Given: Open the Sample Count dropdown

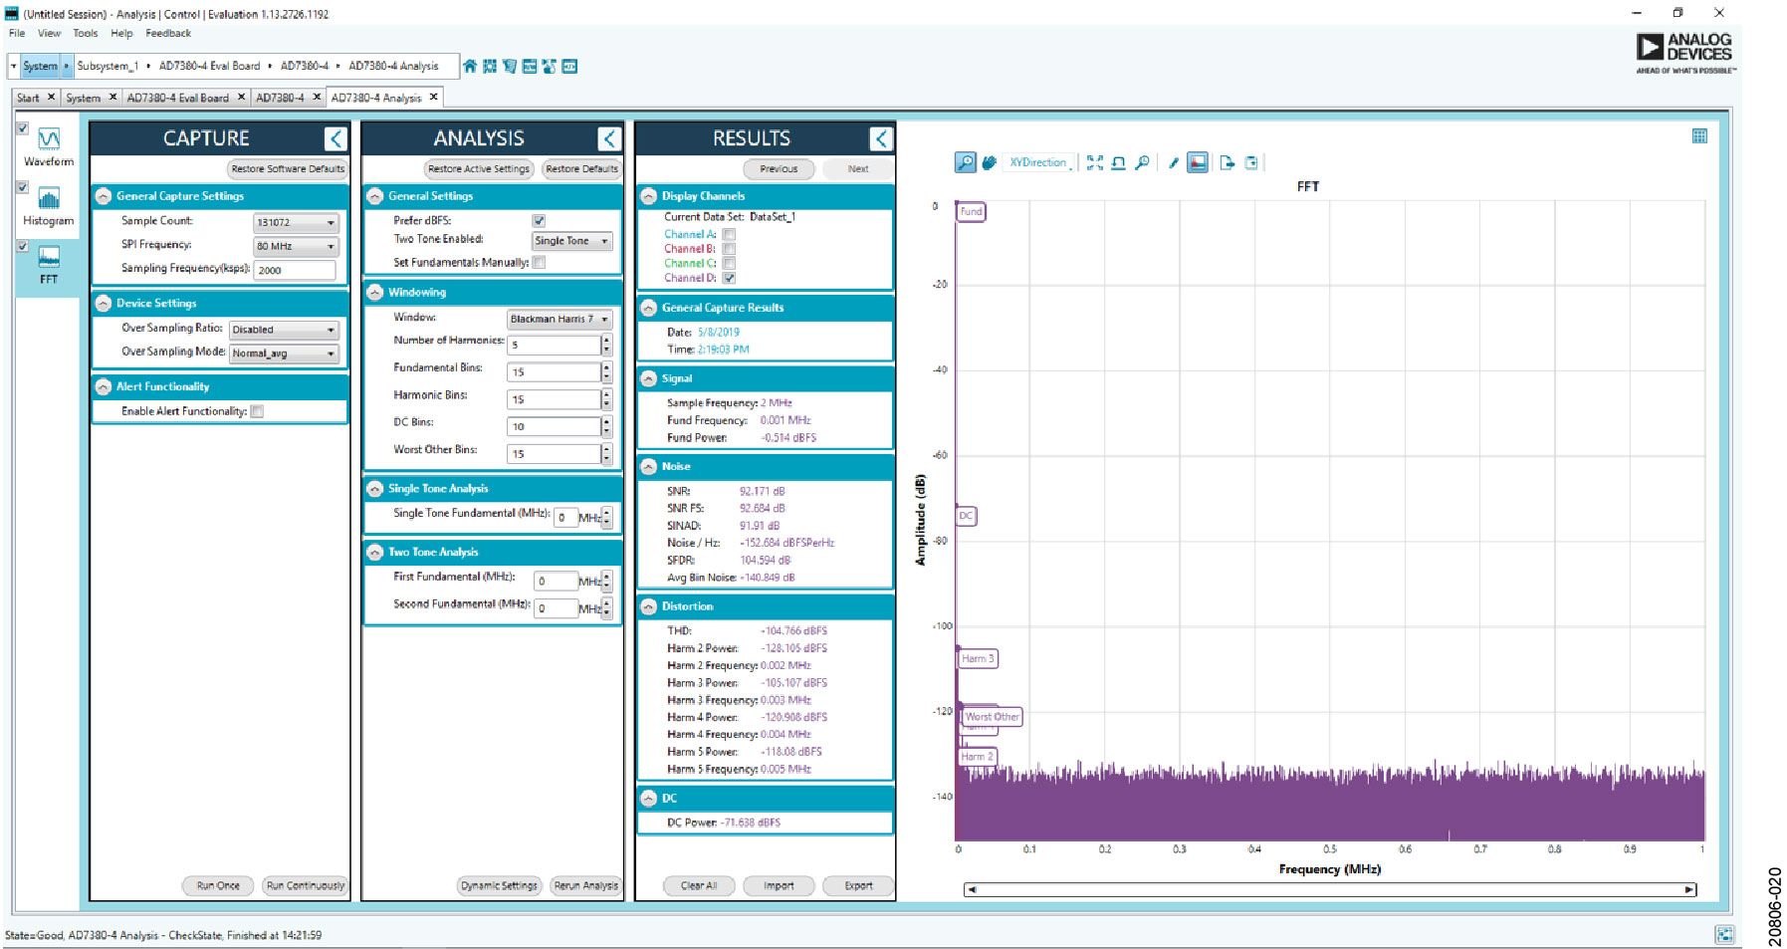Looking at the screenshot, I should [x=296, y=222].
